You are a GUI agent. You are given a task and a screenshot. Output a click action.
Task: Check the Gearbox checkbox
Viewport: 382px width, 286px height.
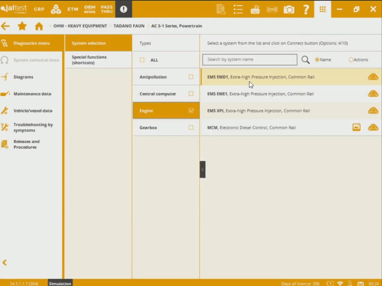click(191, 127)
